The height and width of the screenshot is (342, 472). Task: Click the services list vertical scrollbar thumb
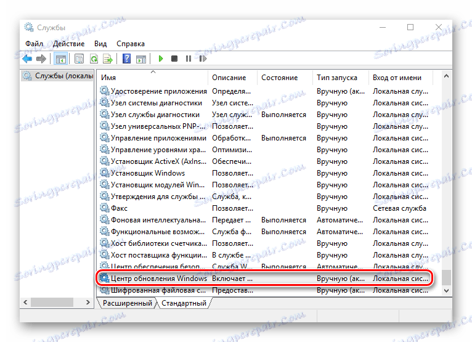pos(446,277)
